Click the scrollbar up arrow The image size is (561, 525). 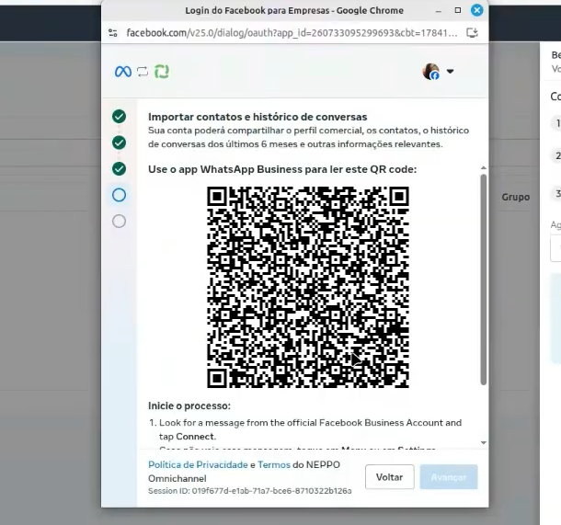[484, 167]
